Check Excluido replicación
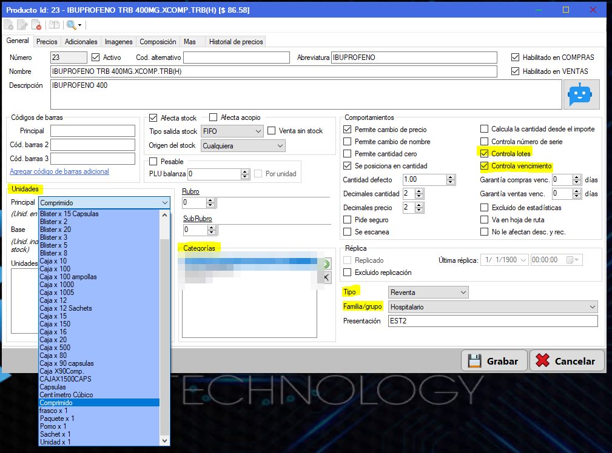This screenshot has height=453, width=612. pyautogui.click(x=348, y=273)
